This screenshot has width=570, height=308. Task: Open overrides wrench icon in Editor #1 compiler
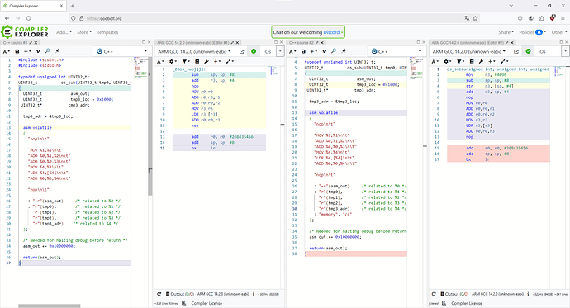[x=207, y=61]
